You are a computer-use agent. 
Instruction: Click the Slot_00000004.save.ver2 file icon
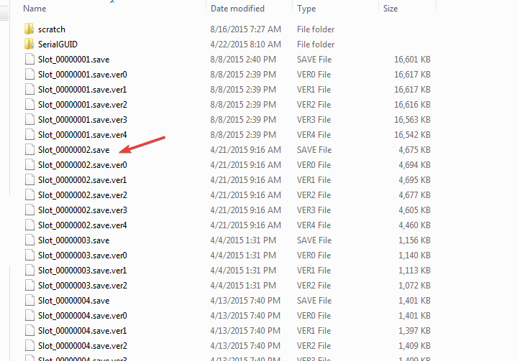click(x=29, y=345)
